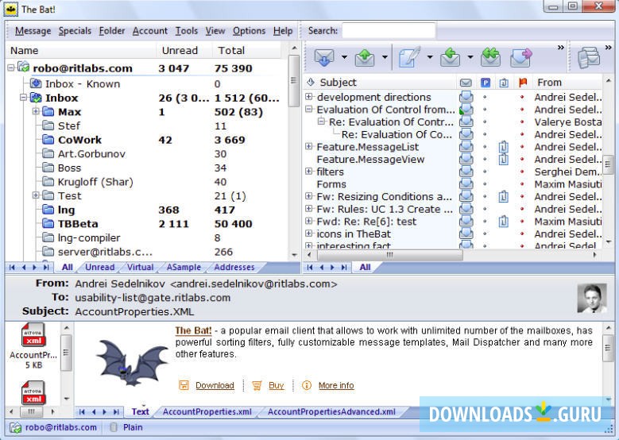Click the More info link
The image size is (619, 440).
pos(335,385)
